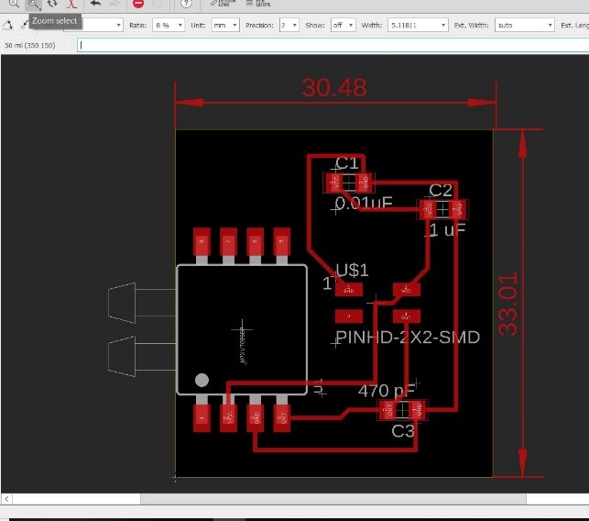Click the IC pin 8 pad at top
The width and height of the screenshot is (589, 521).
pyautogui.click(x=202, y=241)
